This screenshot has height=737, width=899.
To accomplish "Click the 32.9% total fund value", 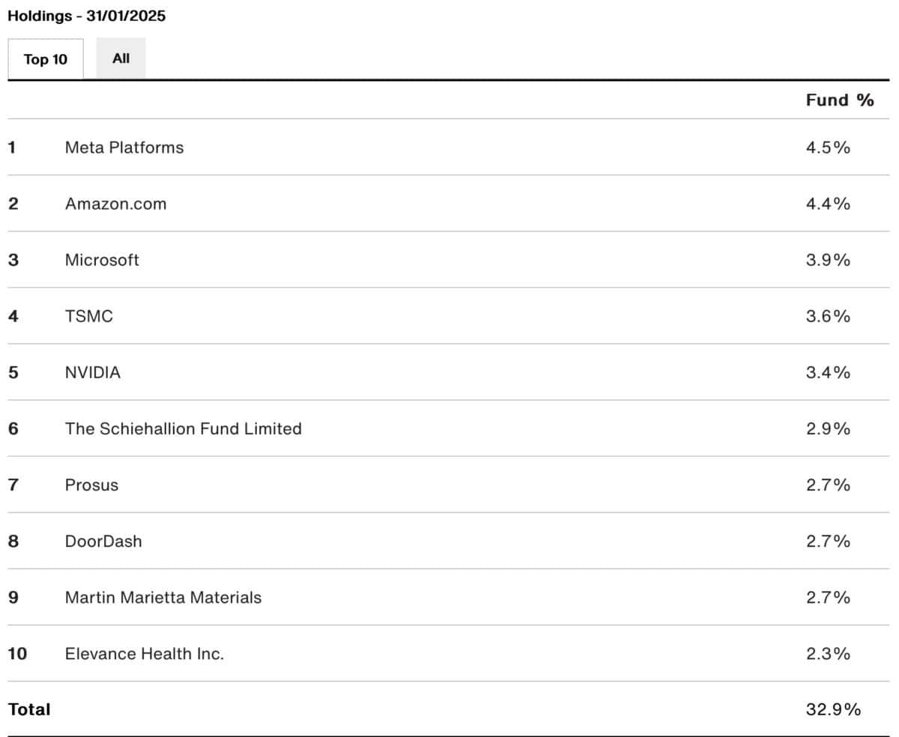I will [x=833, y=709].
